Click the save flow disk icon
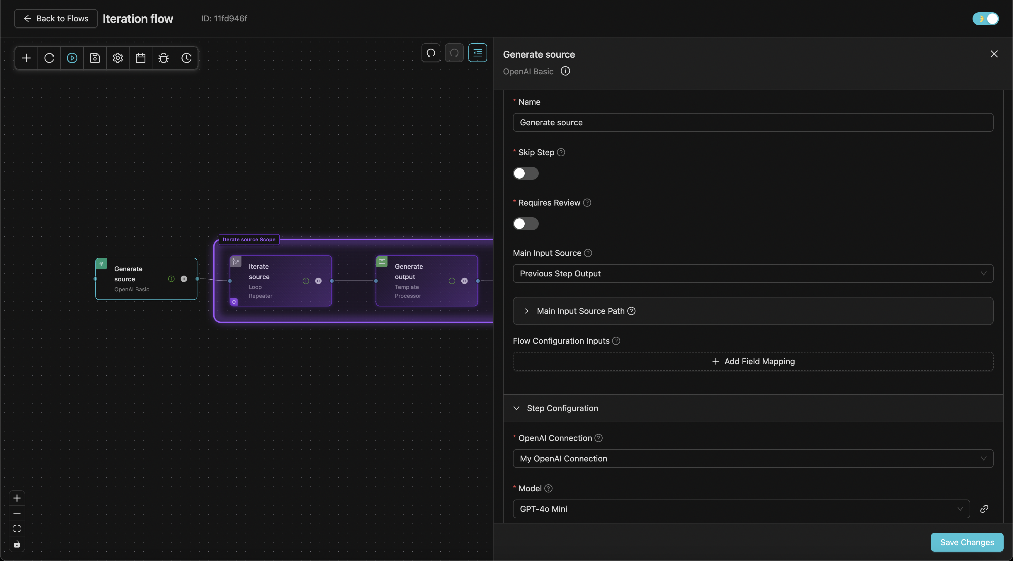 (x=95, y=58)
